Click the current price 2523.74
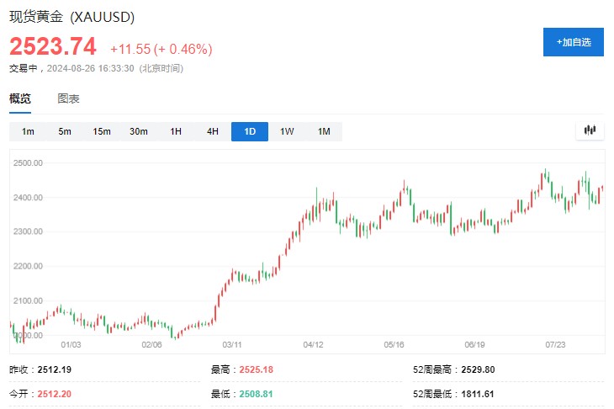Image resolution: width=614 pixels, height=409 pixels. 53,47
